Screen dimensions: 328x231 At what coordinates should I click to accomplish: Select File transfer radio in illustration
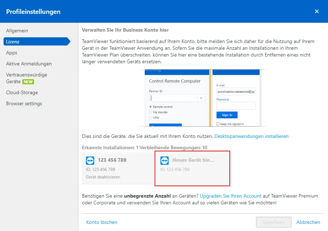coord(150,112)
